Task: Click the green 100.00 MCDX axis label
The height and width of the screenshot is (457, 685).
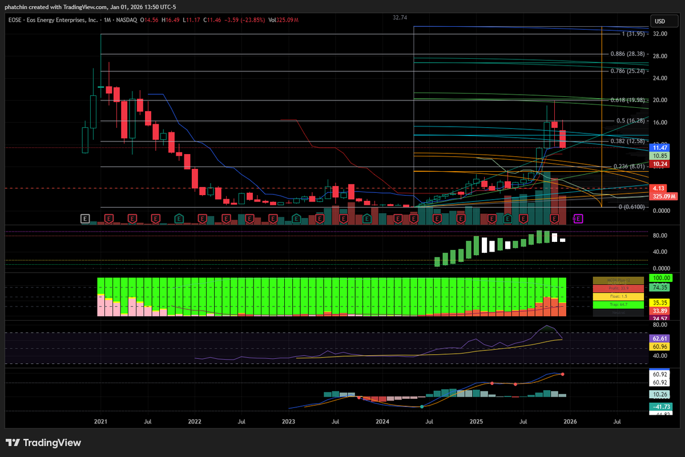Action: 661,279
